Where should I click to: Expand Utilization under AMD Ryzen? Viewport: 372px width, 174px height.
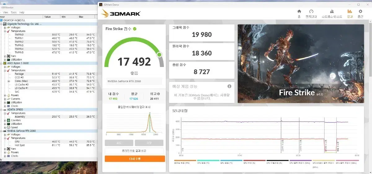(x=5, y=102)
